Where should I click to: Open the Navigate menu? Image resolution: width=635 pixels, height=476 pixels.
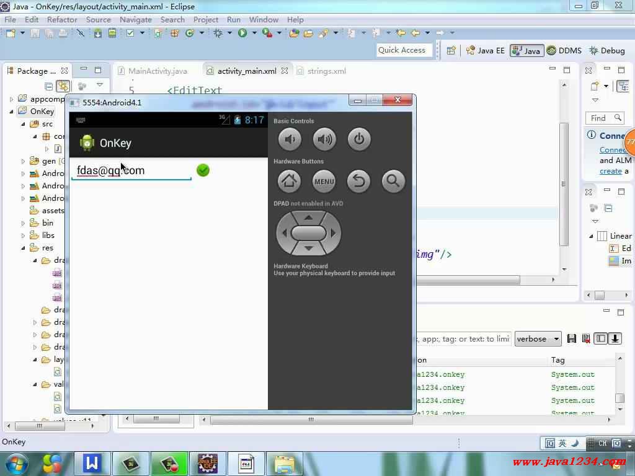tap(136, 19)
